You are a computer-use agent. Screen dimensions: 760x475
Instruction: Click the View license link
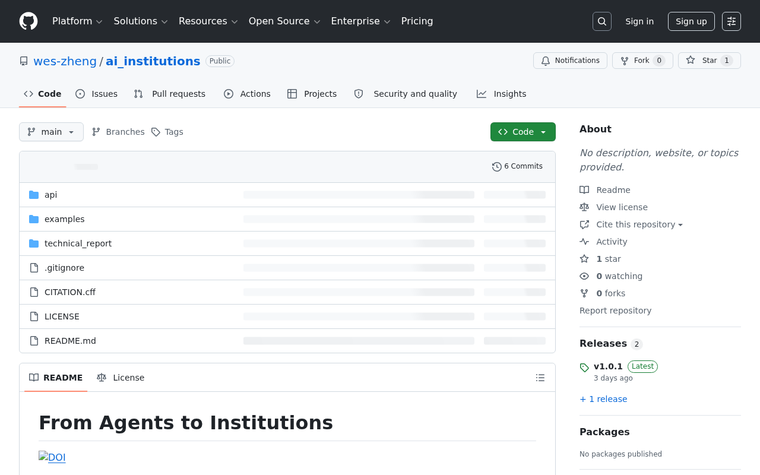[622, 207]
